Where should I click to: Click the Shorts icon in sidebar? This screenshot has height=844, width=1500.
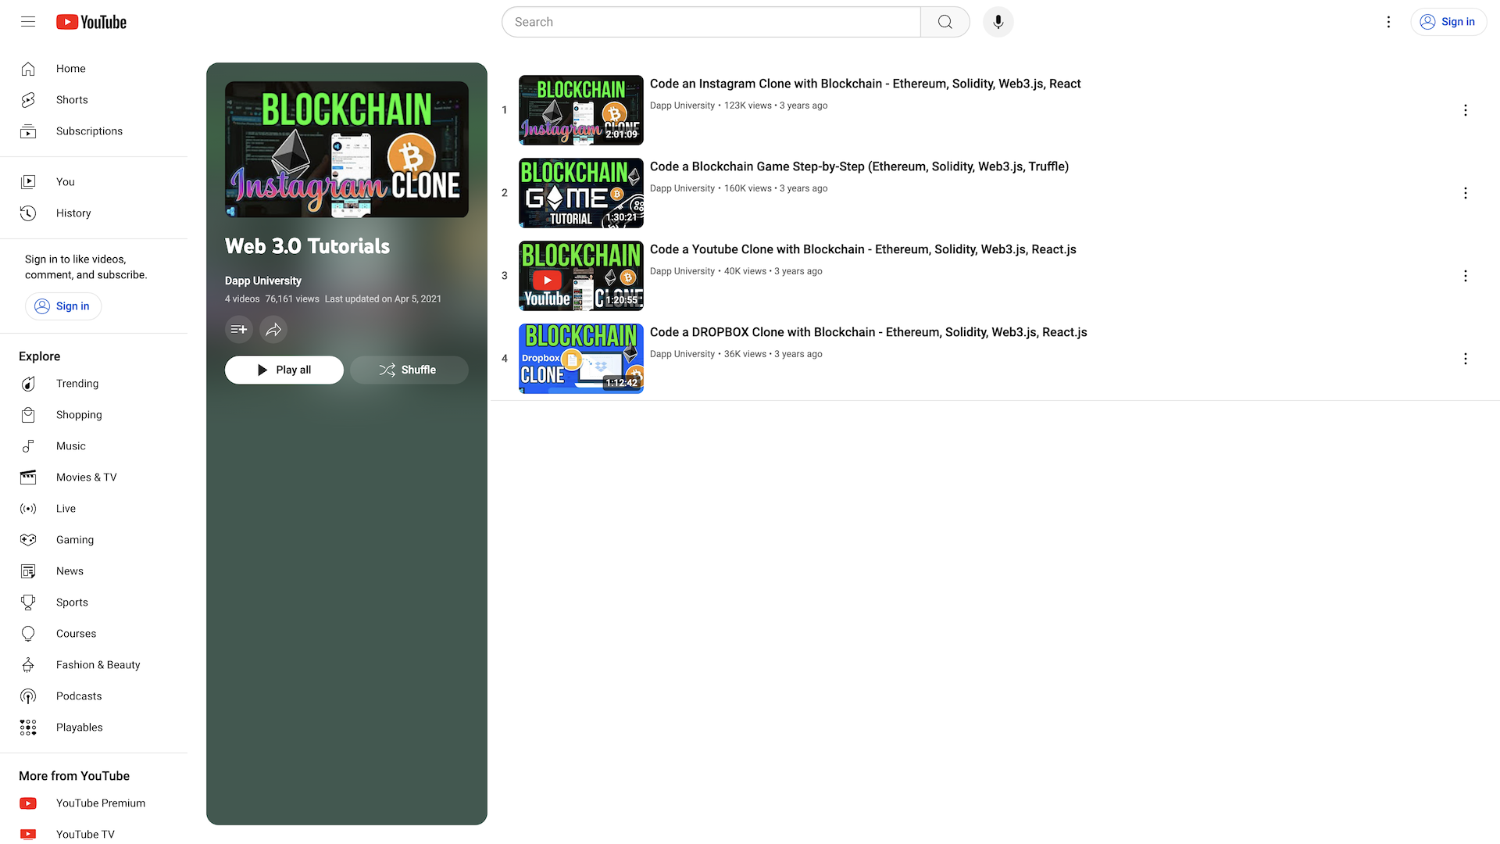coord(28,100)
